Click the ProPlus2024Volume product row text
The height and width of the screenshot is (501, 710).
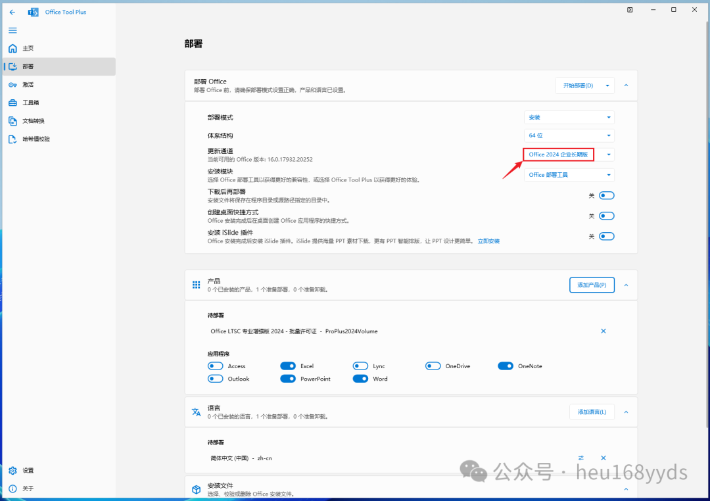294,331
